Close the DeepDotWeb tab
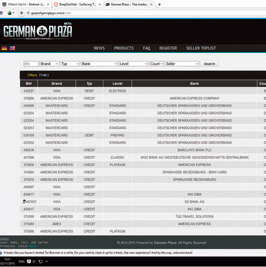The width and height of the screenshot is (266, 267). pos(100,4)
